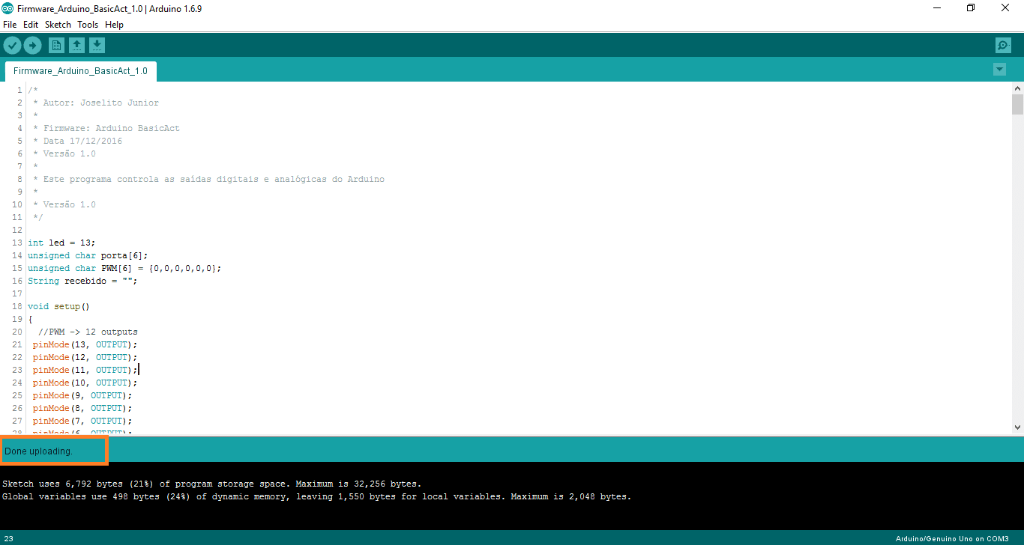The height and width of the screenshot is (545, 1024).
Task: Click the 'int led = 13;' code line
Action: [61, 243]
